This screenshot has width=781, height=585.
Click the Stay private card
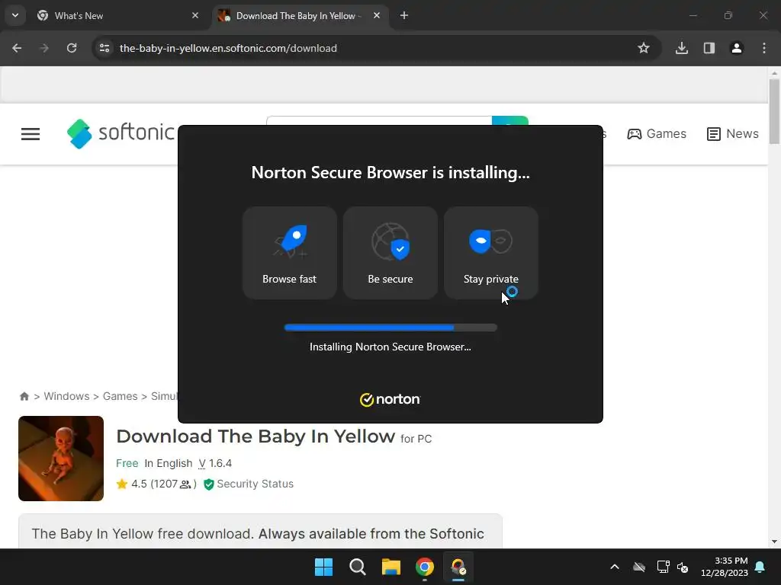490,253
